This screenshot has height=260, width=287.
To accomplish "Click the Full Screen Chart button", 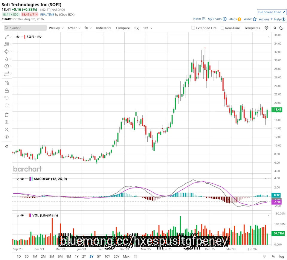I will [272, 12].
